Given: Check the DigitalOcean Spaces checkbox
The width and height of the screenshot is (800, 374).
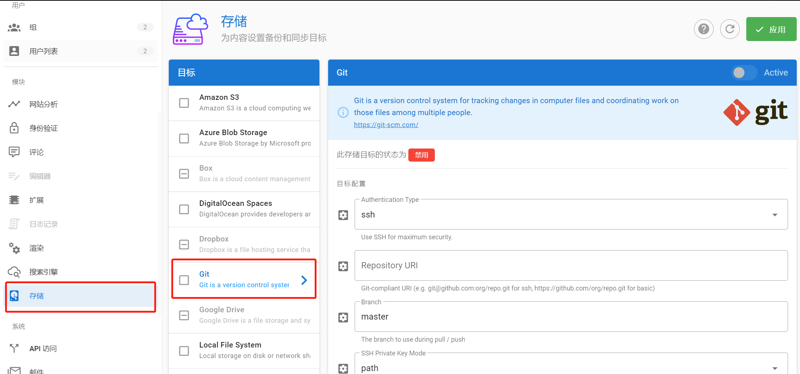Looking at the screenshot, I should pyautogui.click(x=184, y=209).
